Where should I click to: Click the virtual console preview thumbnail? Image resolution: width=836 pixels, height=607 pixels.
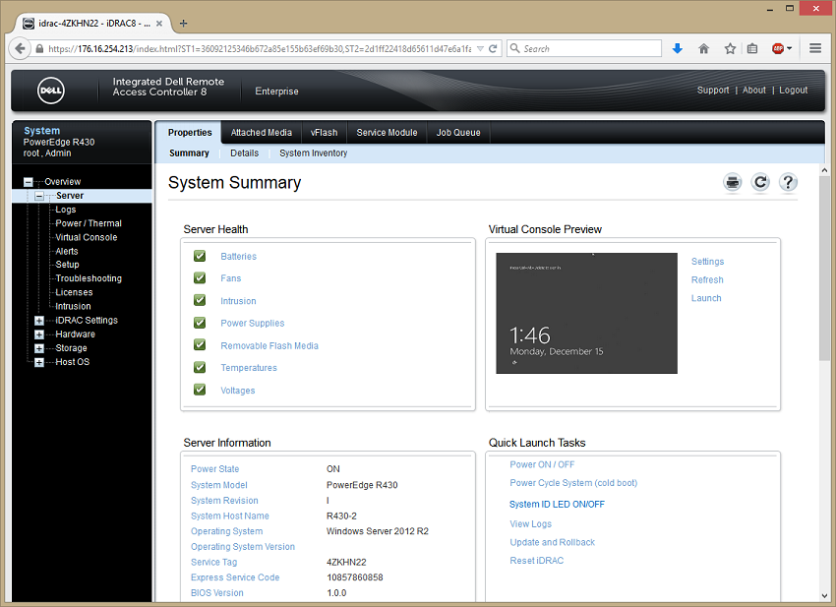tap(586, 313)
